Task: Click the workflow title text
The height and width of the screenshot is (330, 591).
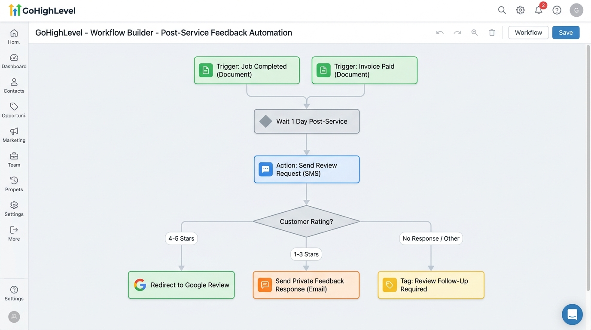Action: [x=164, y=33]
